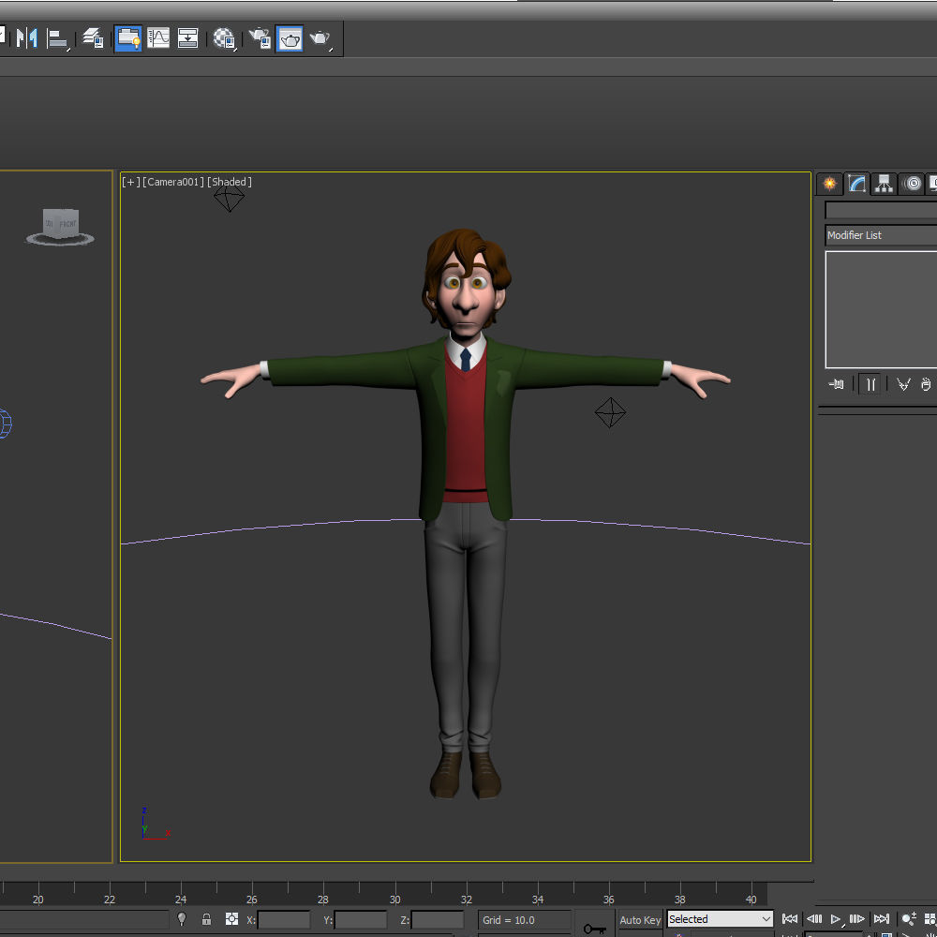The width and height of the screenshot is (937, 937).
Task: Switch to the Hierarchy panel tab
Action: coord(884,184)
